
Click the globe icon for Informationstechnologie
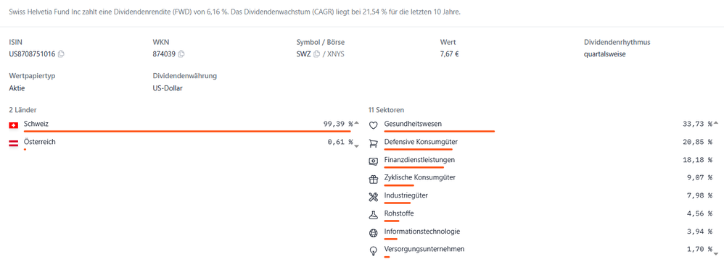[x=374, y=233]
